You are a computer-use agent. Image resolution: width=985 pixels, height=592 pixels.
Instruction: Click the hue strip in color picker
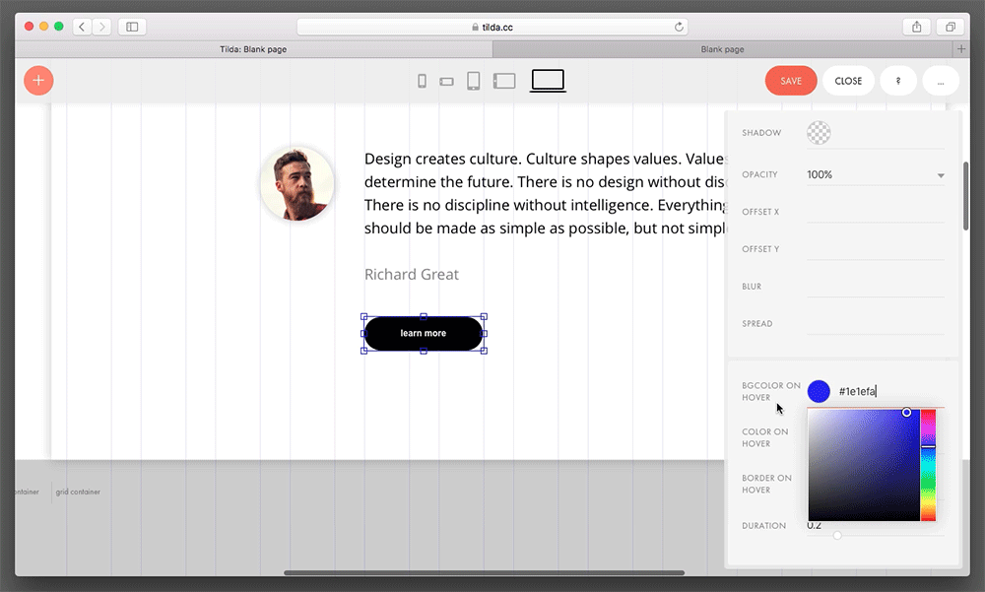pyautogui.click(x=929, y=465)
